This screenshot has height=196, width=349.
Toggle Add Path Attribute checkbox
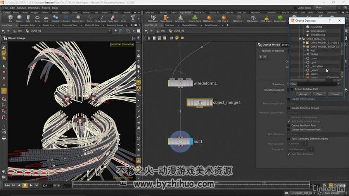point(289,154)
